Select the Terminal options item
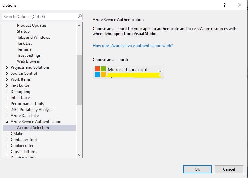248x178 pixels. [25, 49]
